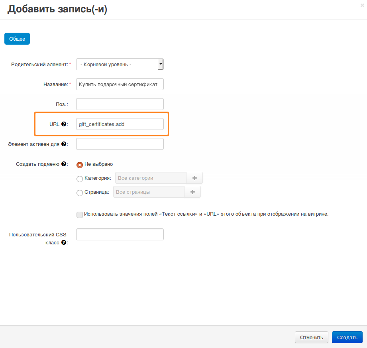The height and width of the screenshot is (348, 367).
Task: Click plus button next to 'Все категории'
Action: point(194,178)
